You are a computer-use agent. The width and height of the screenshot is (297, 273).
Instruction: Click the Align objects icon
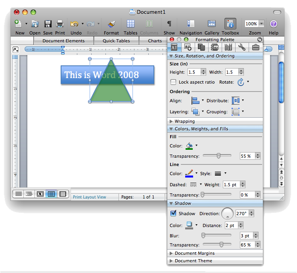[195, 101]
